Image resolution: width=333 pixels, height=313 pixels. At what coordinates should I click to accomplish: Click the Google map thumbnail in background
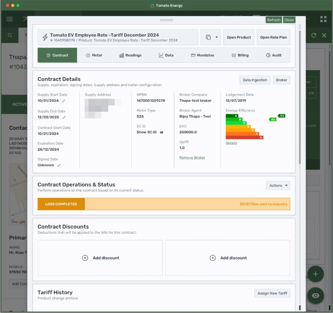click(x=18, y=194)
